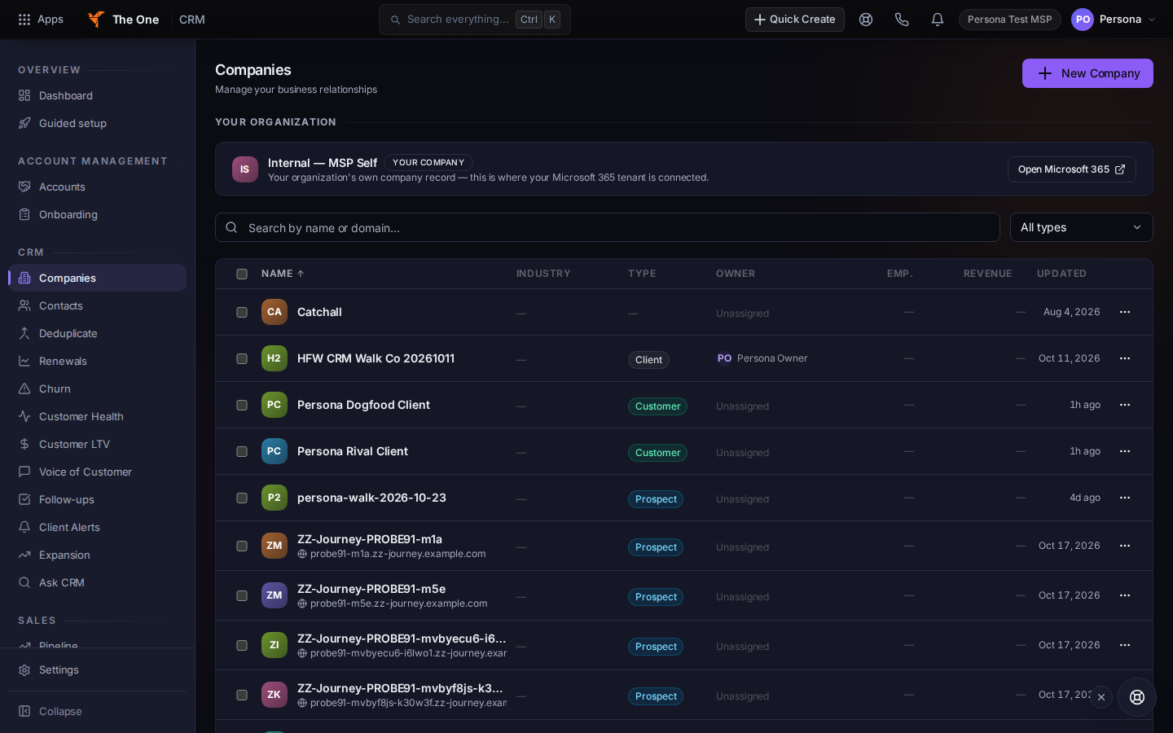Dismiss the floating help widget with X
Viewport: 1173px width, 733px height.
[x=1101, y=697]
